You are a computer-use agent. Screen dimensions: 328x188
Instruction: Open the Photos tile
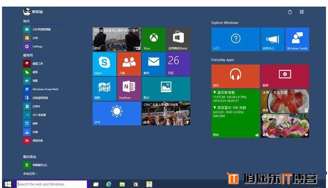point(166,89)
